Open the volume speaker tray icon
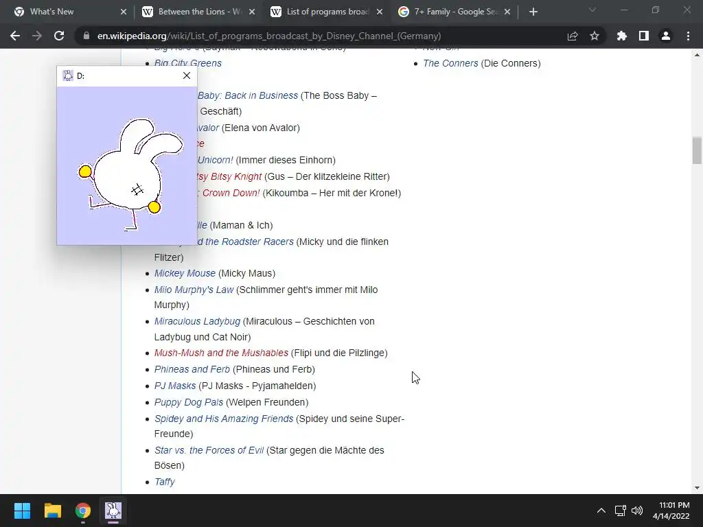This screenshot has height=527, width=703. tap(637, 511)
